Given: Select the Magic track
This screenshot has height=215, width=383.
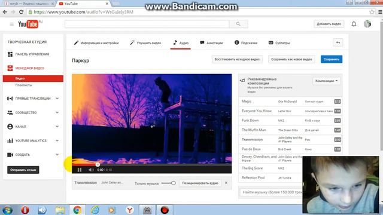Looking at the screenshot, I should (x=290, y=102).
